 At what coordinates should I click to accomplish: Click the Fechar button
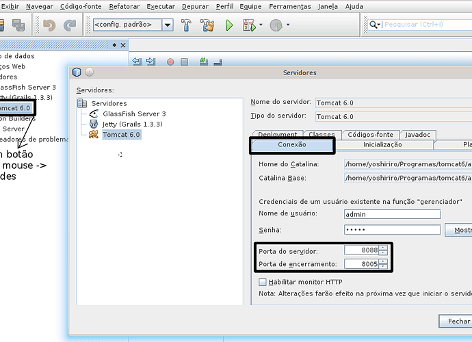coord(456,321)
